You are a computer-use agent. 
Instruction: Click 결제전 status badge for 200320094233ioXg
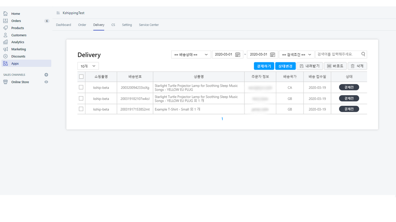point(349,87)
